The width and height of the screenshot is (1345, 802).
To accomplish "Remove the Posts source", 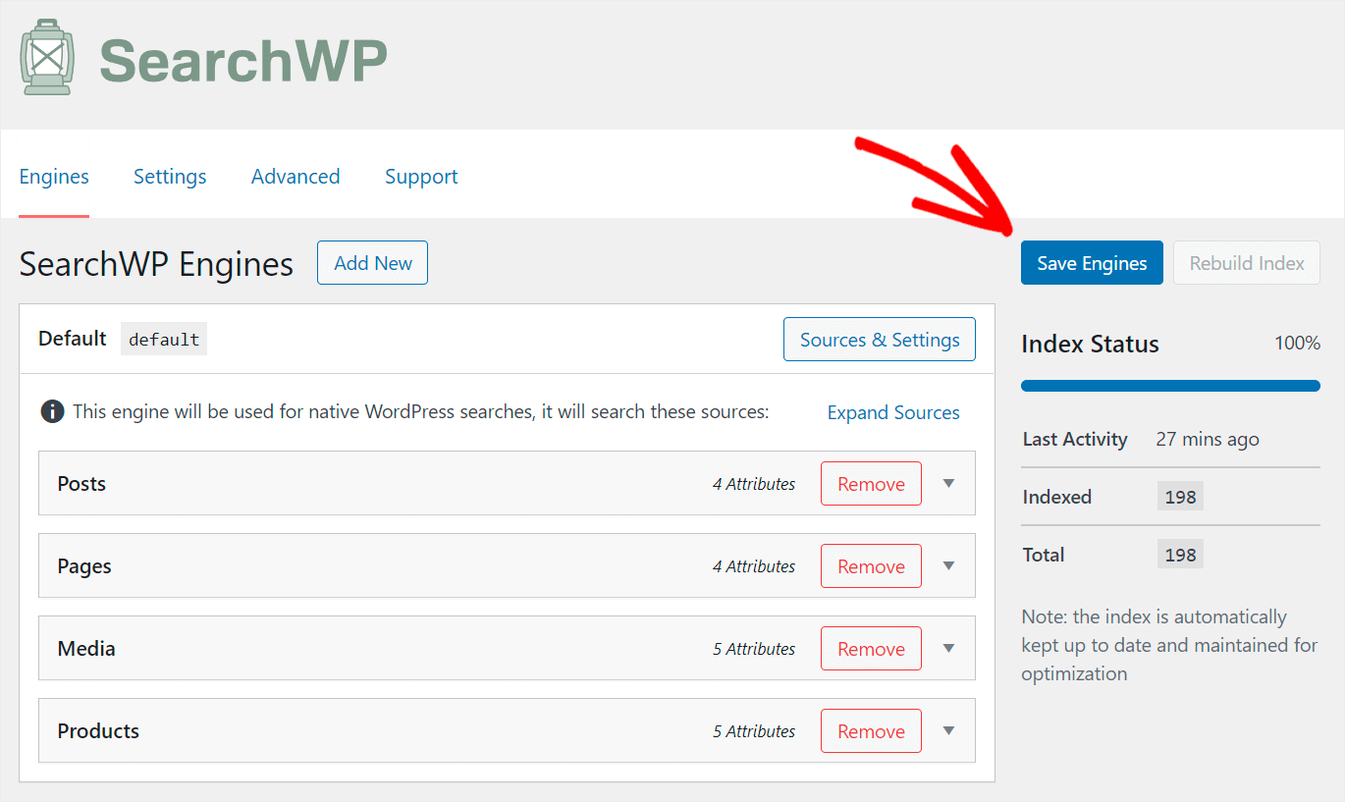I will coord(871,484).
